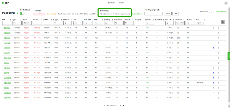Screen dimensions: 230x108
Task: Open the Under Review filter dropdown
Action: click(129, 23)
